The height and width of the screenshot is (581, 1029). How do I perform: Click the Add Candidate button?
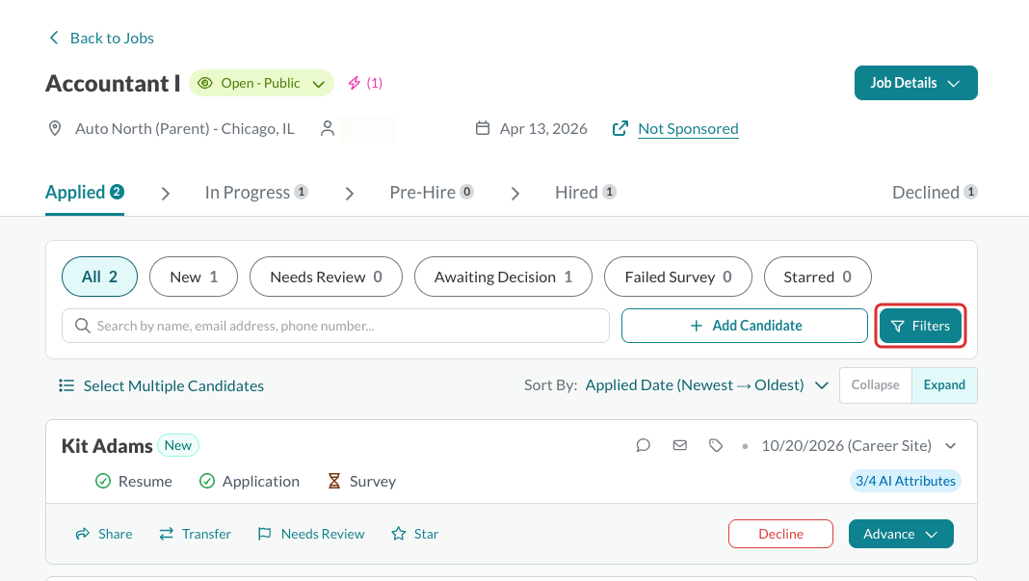(x=744, y=326)
